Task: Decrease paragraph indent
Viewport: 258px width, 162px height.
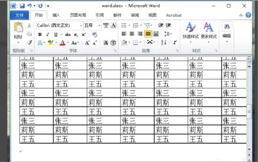Action: [x=160, y=25]
